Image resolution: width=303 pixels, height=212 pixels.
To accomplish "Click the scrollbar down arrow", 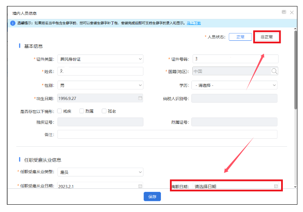I will coord(295,187).
